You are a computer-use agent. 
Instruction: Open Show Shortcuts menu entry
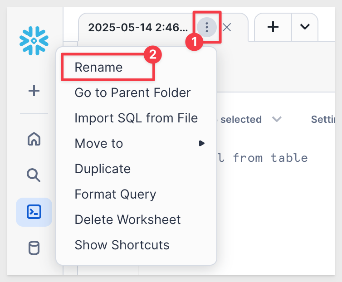click(122, 245)
